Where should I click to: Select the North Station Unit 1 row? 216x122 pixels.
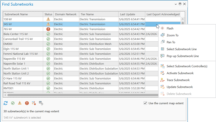[81, 68]
